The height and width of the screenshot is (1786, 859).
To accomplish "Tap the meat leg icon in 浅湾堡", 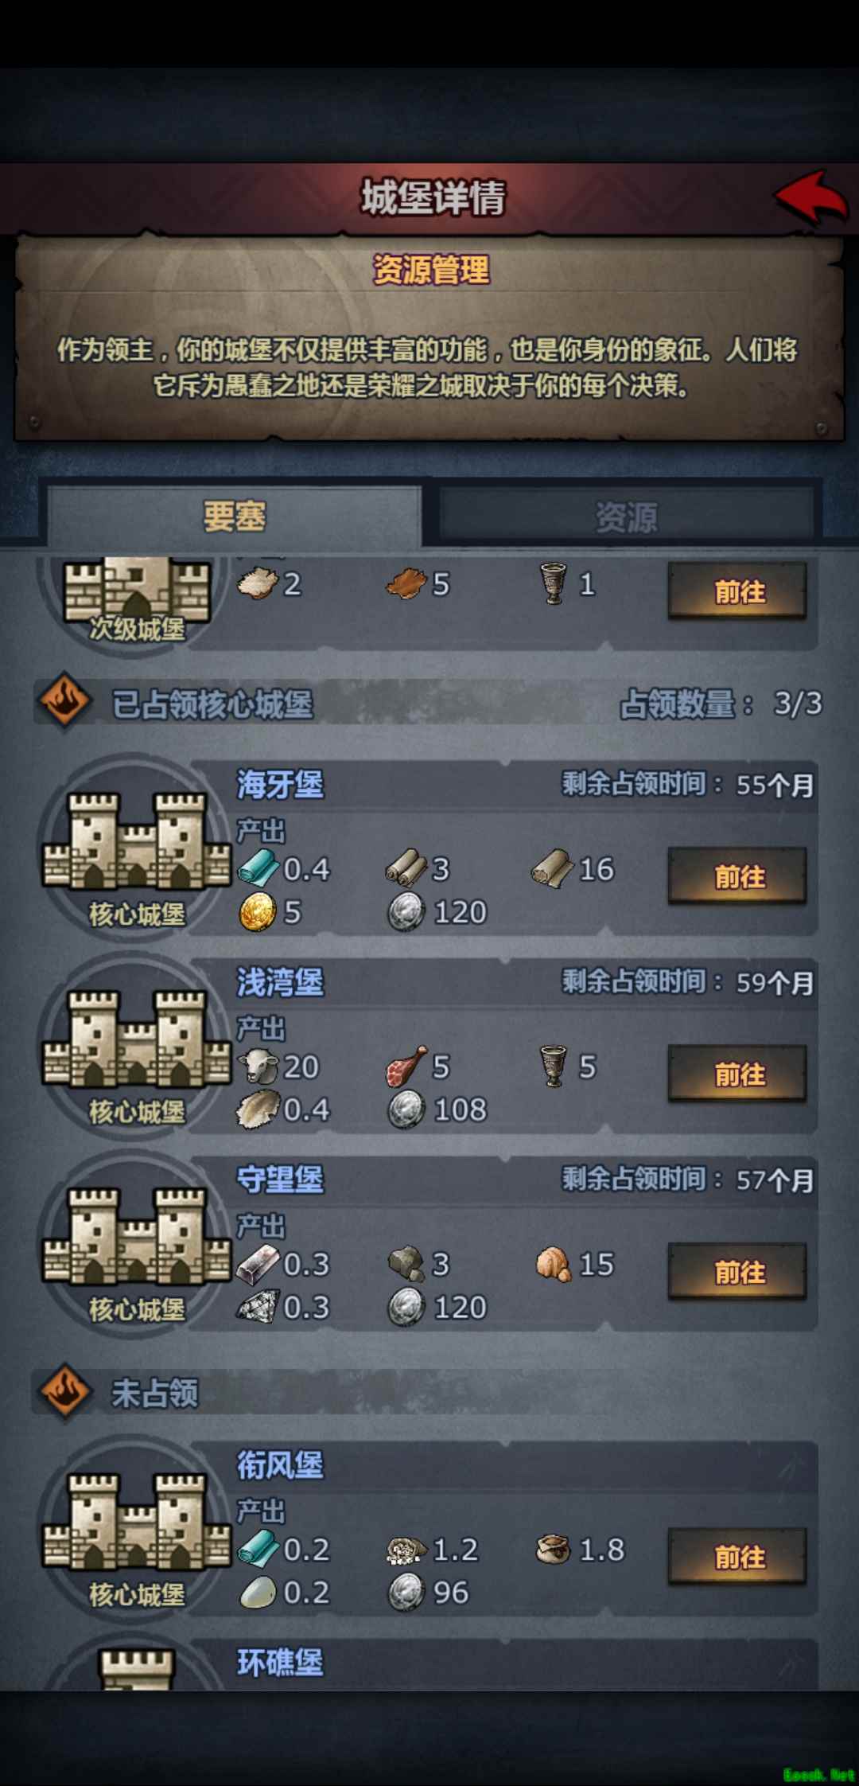I will coord(406,1067).
